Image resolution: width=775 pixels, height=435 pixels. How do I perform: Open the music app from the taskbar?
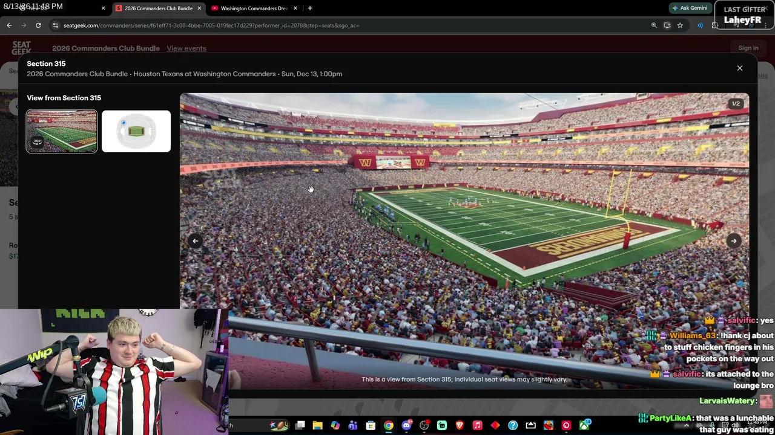(477, 425)
